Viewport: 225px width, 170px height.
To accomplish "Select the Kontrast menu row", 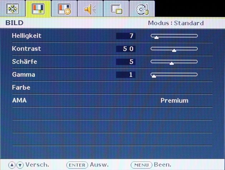I will coord(112,49).
